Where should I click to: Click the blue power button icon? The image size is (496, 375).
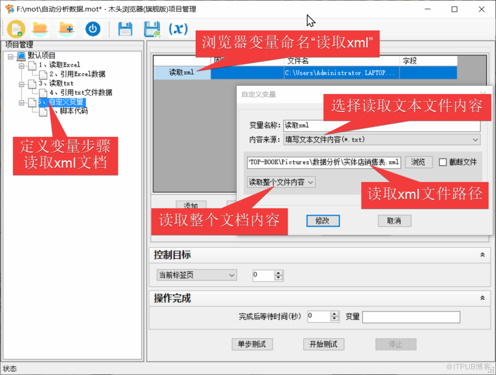tap(93, 29)
